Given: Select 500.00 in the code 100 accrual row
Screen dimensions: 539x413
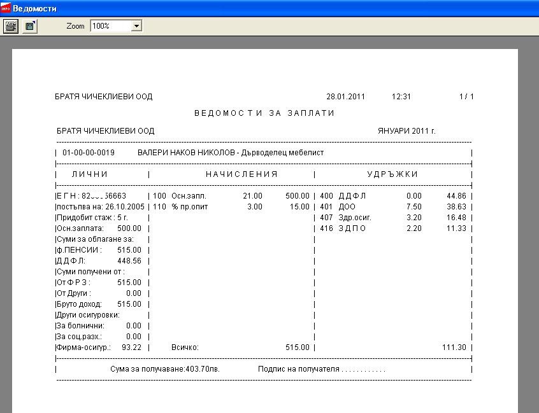Looking at the screenshot, I should (298, 196).
